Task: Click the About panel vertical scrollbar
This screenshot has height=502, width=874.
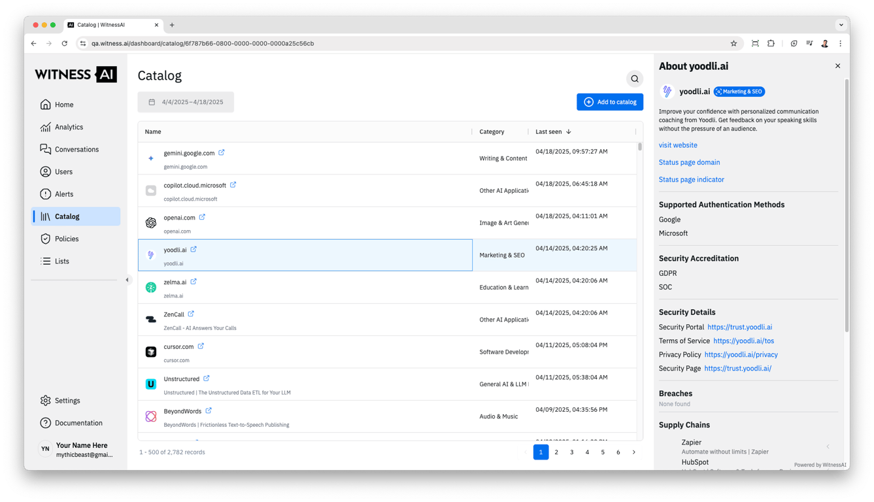Action: (x=847, y=205)
